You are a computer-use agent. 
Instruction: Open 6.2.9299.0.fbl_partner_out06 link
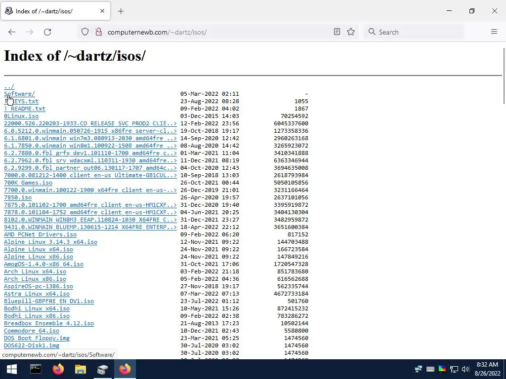pos(90,168)
